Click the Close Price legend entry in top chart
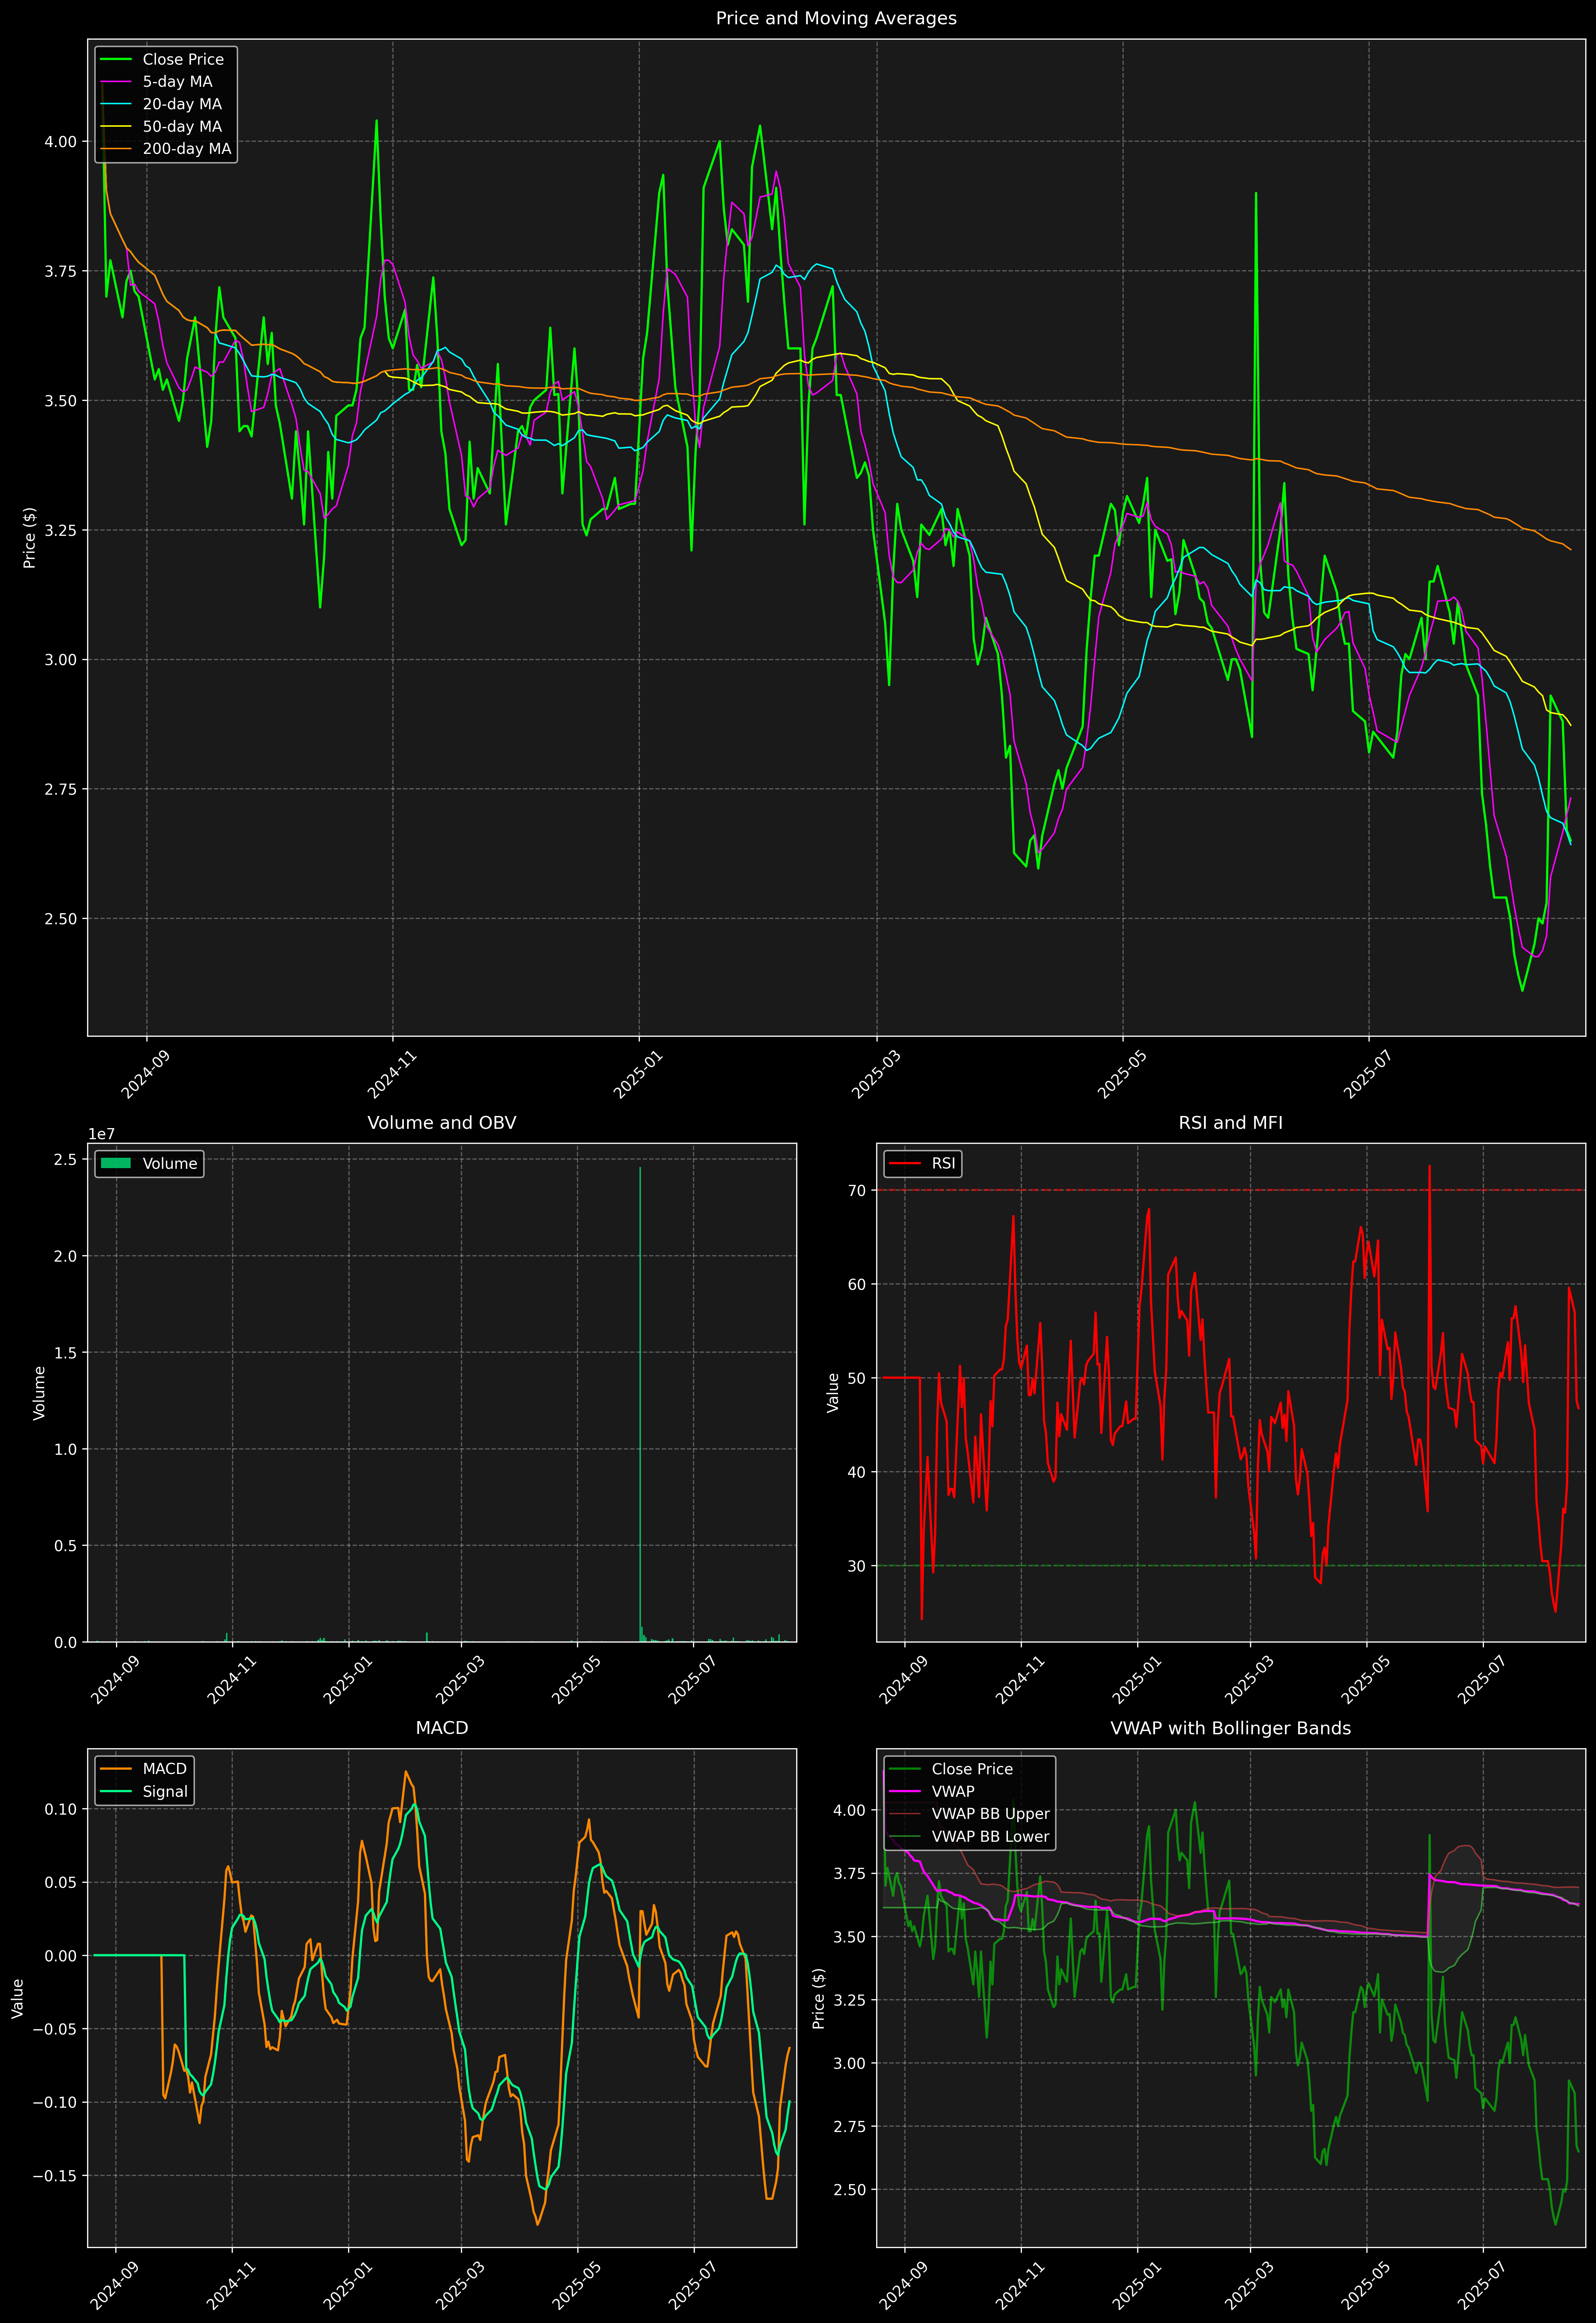1596x2323 pixels. (183, 60)
